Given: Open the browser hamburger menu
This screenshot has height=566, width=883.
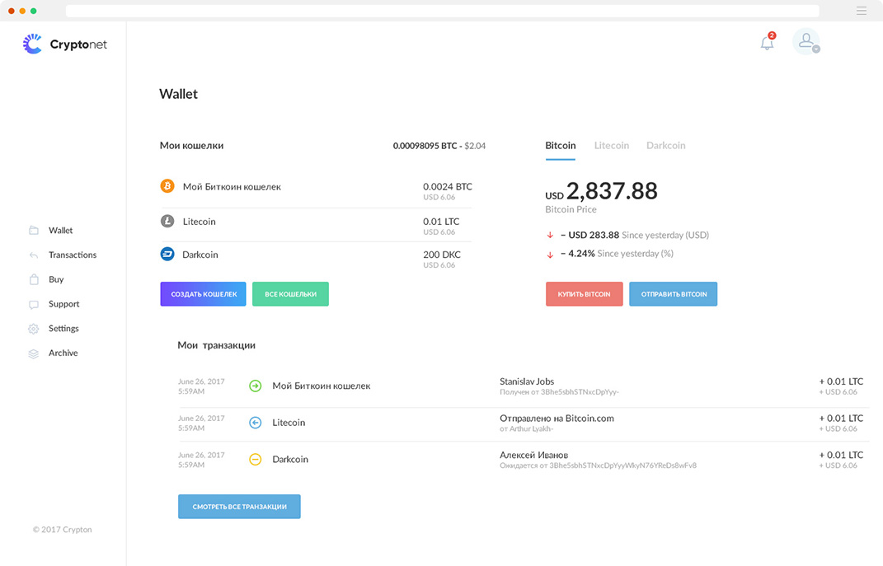Looking at the screenshot, I should coord(861,11).
